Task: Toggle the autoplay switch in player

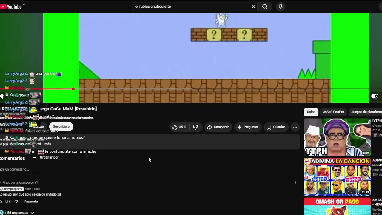Action: (375, 96)
